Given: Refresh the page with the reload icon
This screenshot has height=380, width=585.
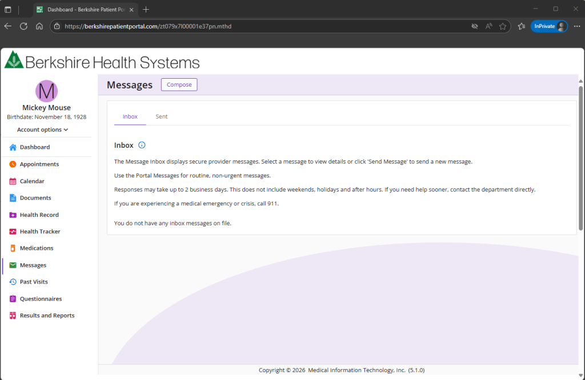Looking at the screenshot, I should point(23,26).
